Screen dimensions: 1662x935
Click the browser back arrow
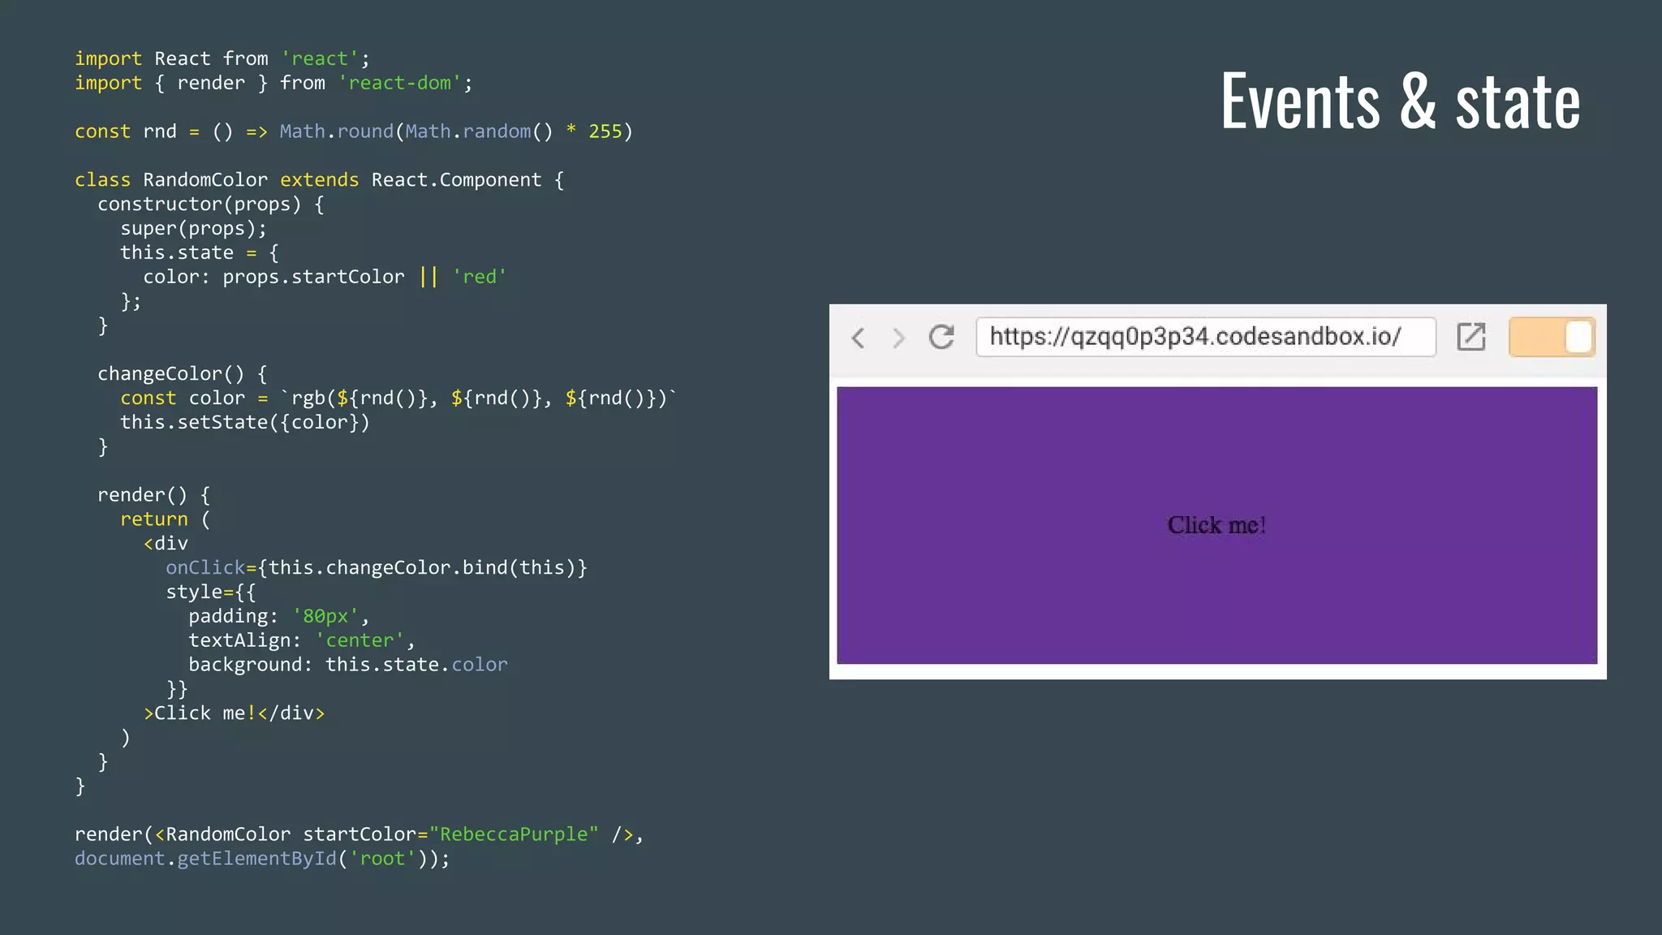[x=858, y=337]
